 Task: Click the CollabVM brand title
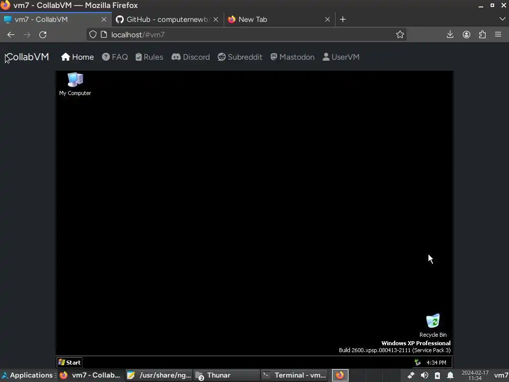27,57
